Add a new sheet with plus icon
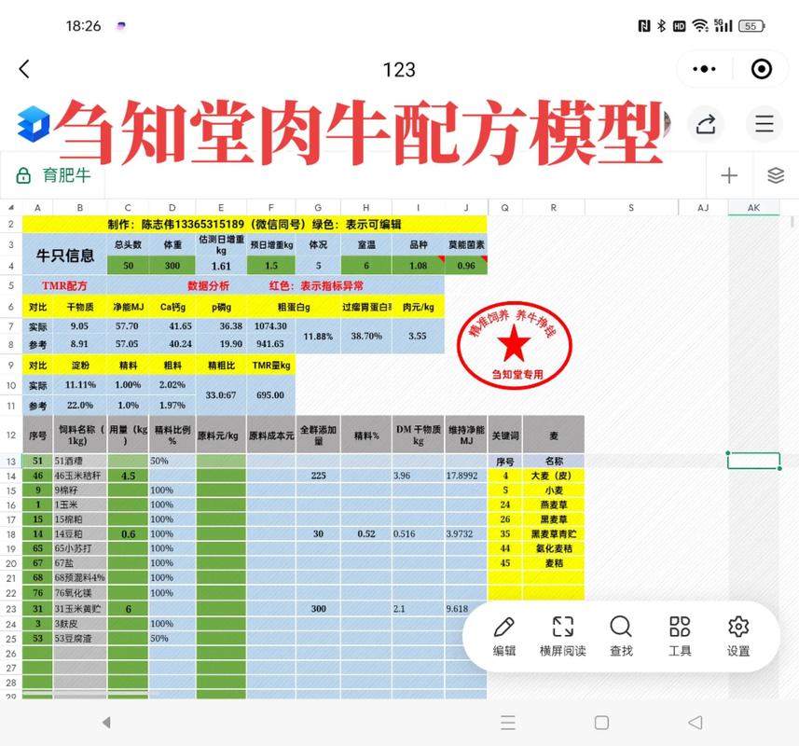 tap(729, 175)
